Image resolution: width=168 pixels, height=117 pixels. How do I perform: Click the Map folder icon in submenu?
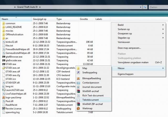pyautogui.click(x=78, y=68)
